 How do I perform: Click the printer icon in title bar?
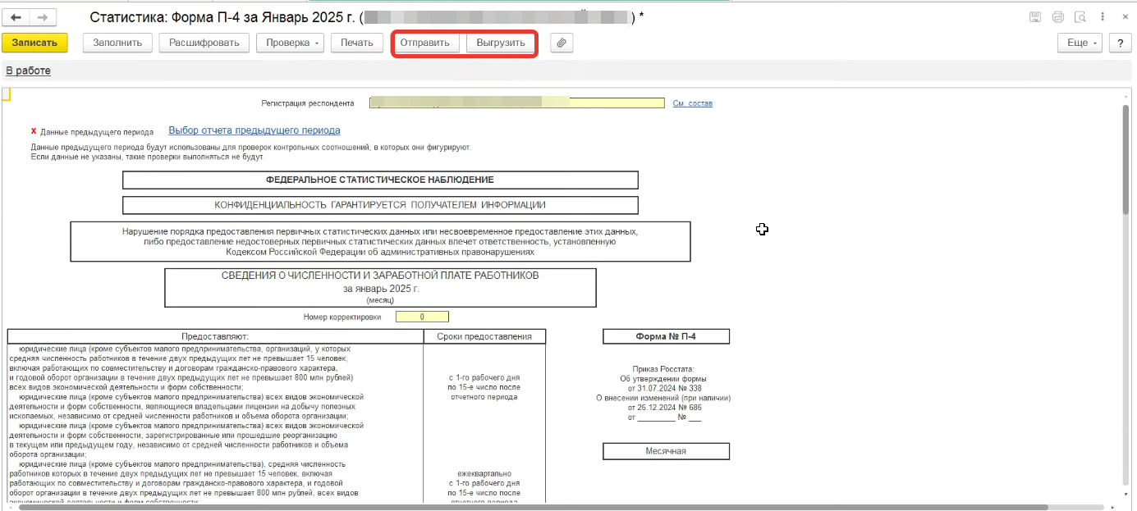pyautogui.click(x=1058, y=17)
